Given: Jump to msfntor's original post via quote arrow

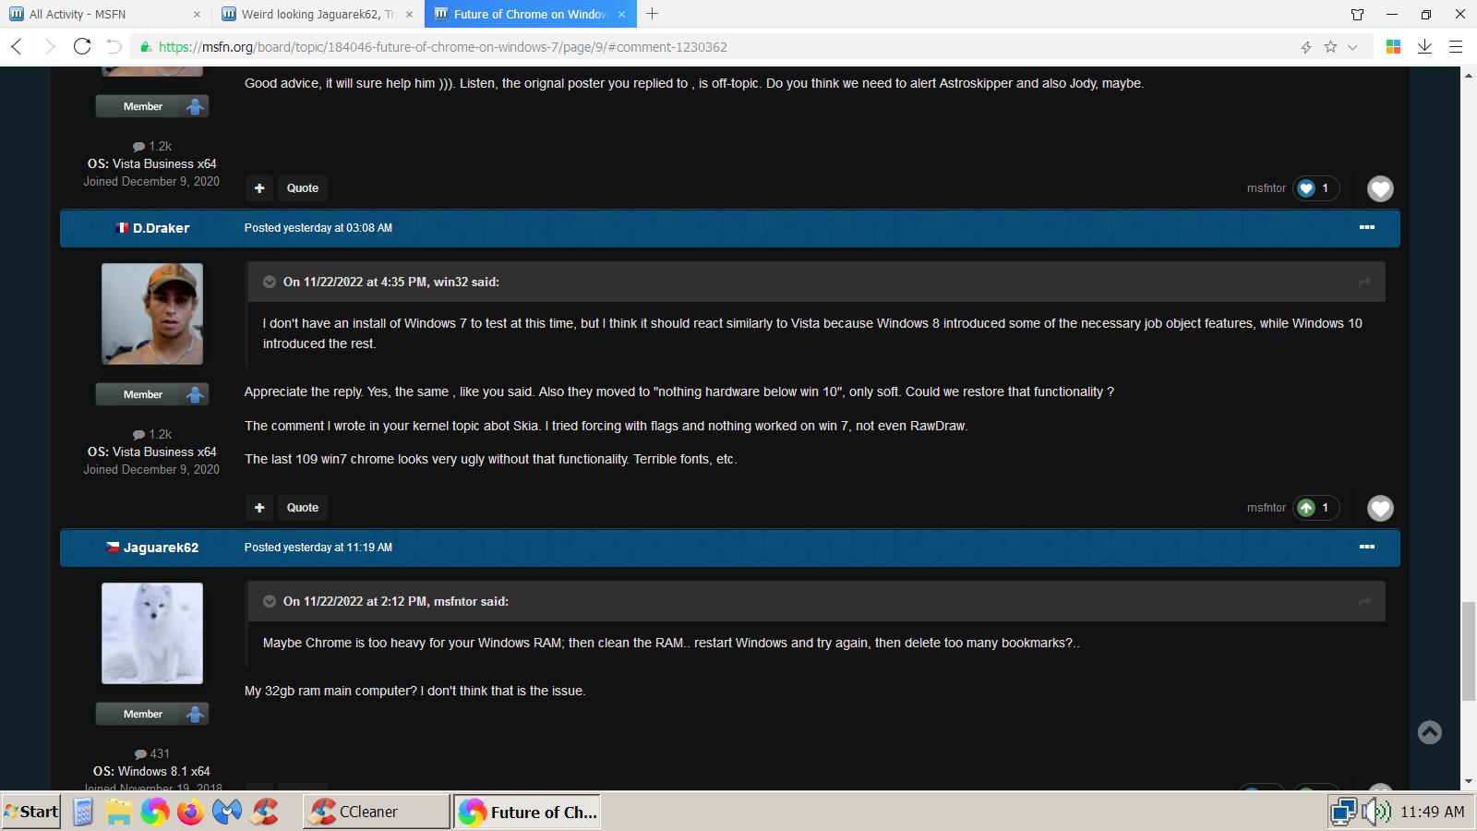Looking at the screenshot, I should 1364,601.
